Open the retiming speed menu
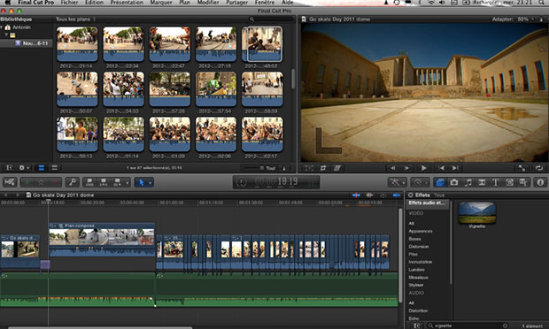This screenshot has height=329, width=549. (x=420, y=182)
